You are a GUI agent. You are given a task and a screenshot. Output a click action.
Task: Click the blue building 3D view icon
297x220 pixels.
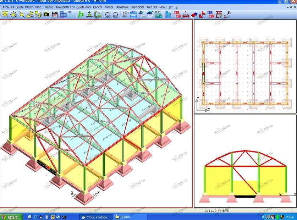pyautogui.click(x=168, y=15)
